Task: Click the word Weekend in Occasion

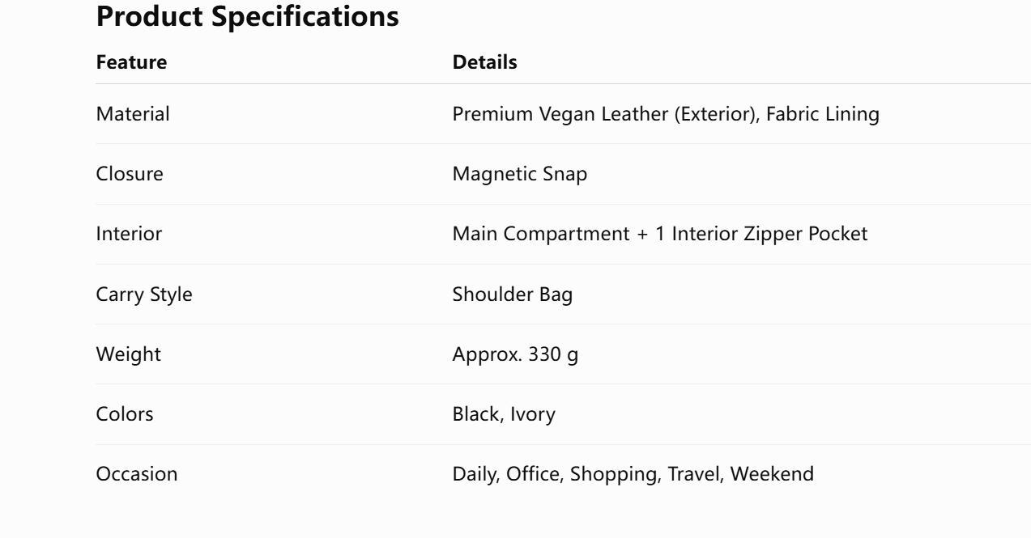Action: click(x=773, y=475)
